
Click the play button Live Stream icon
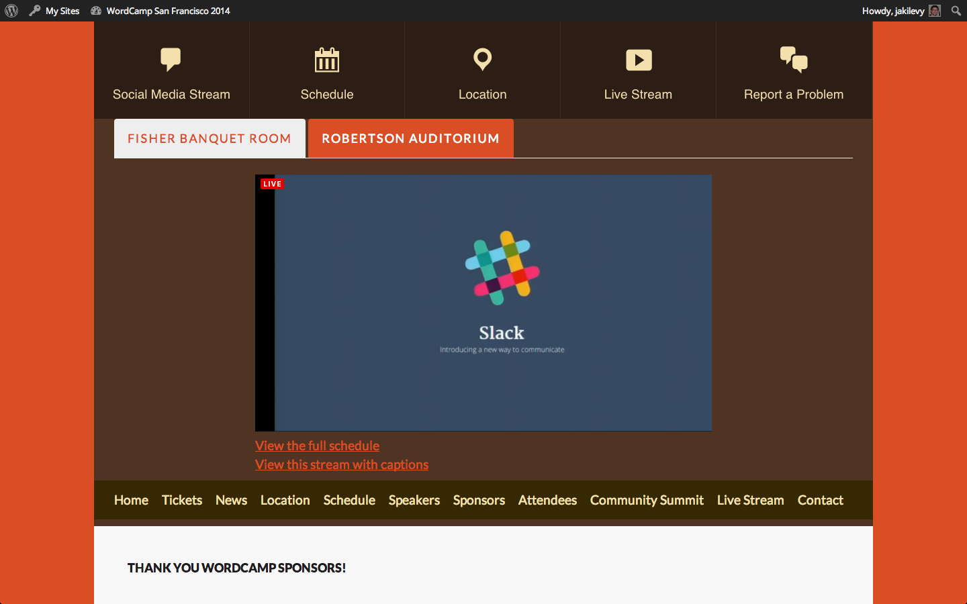point(638,60)
